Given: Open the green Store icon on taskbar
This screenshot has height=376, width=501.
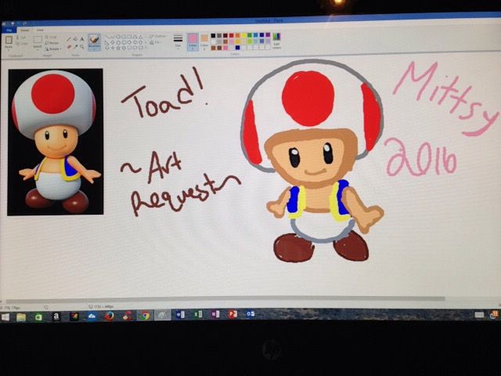Looking at the screenshot, I should point(38,317).
